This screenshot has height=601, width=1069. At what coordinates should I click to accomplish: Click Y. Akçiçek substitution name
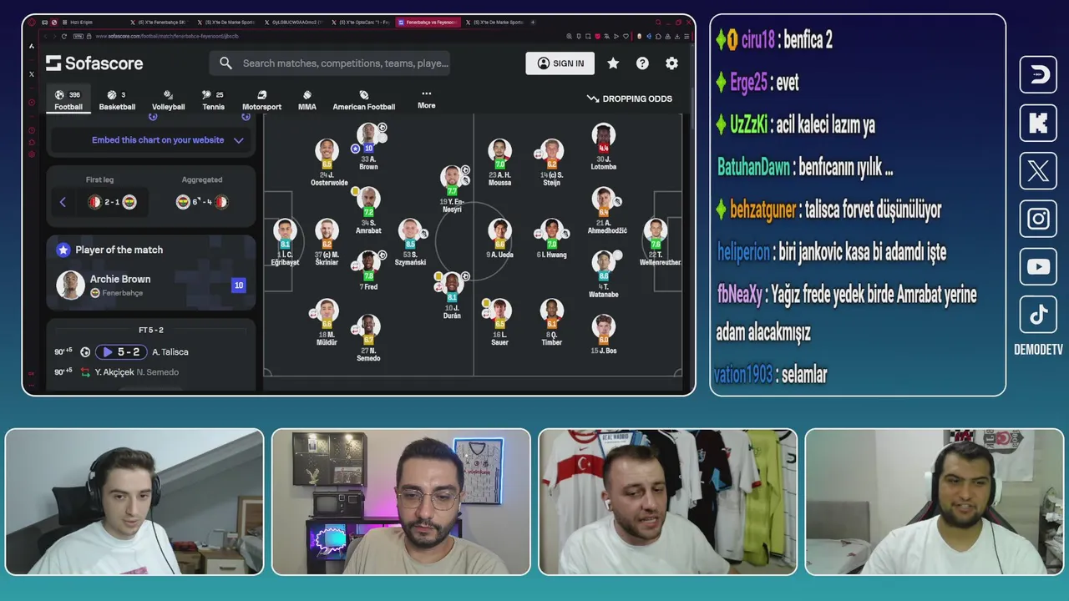tap(114, 372)
